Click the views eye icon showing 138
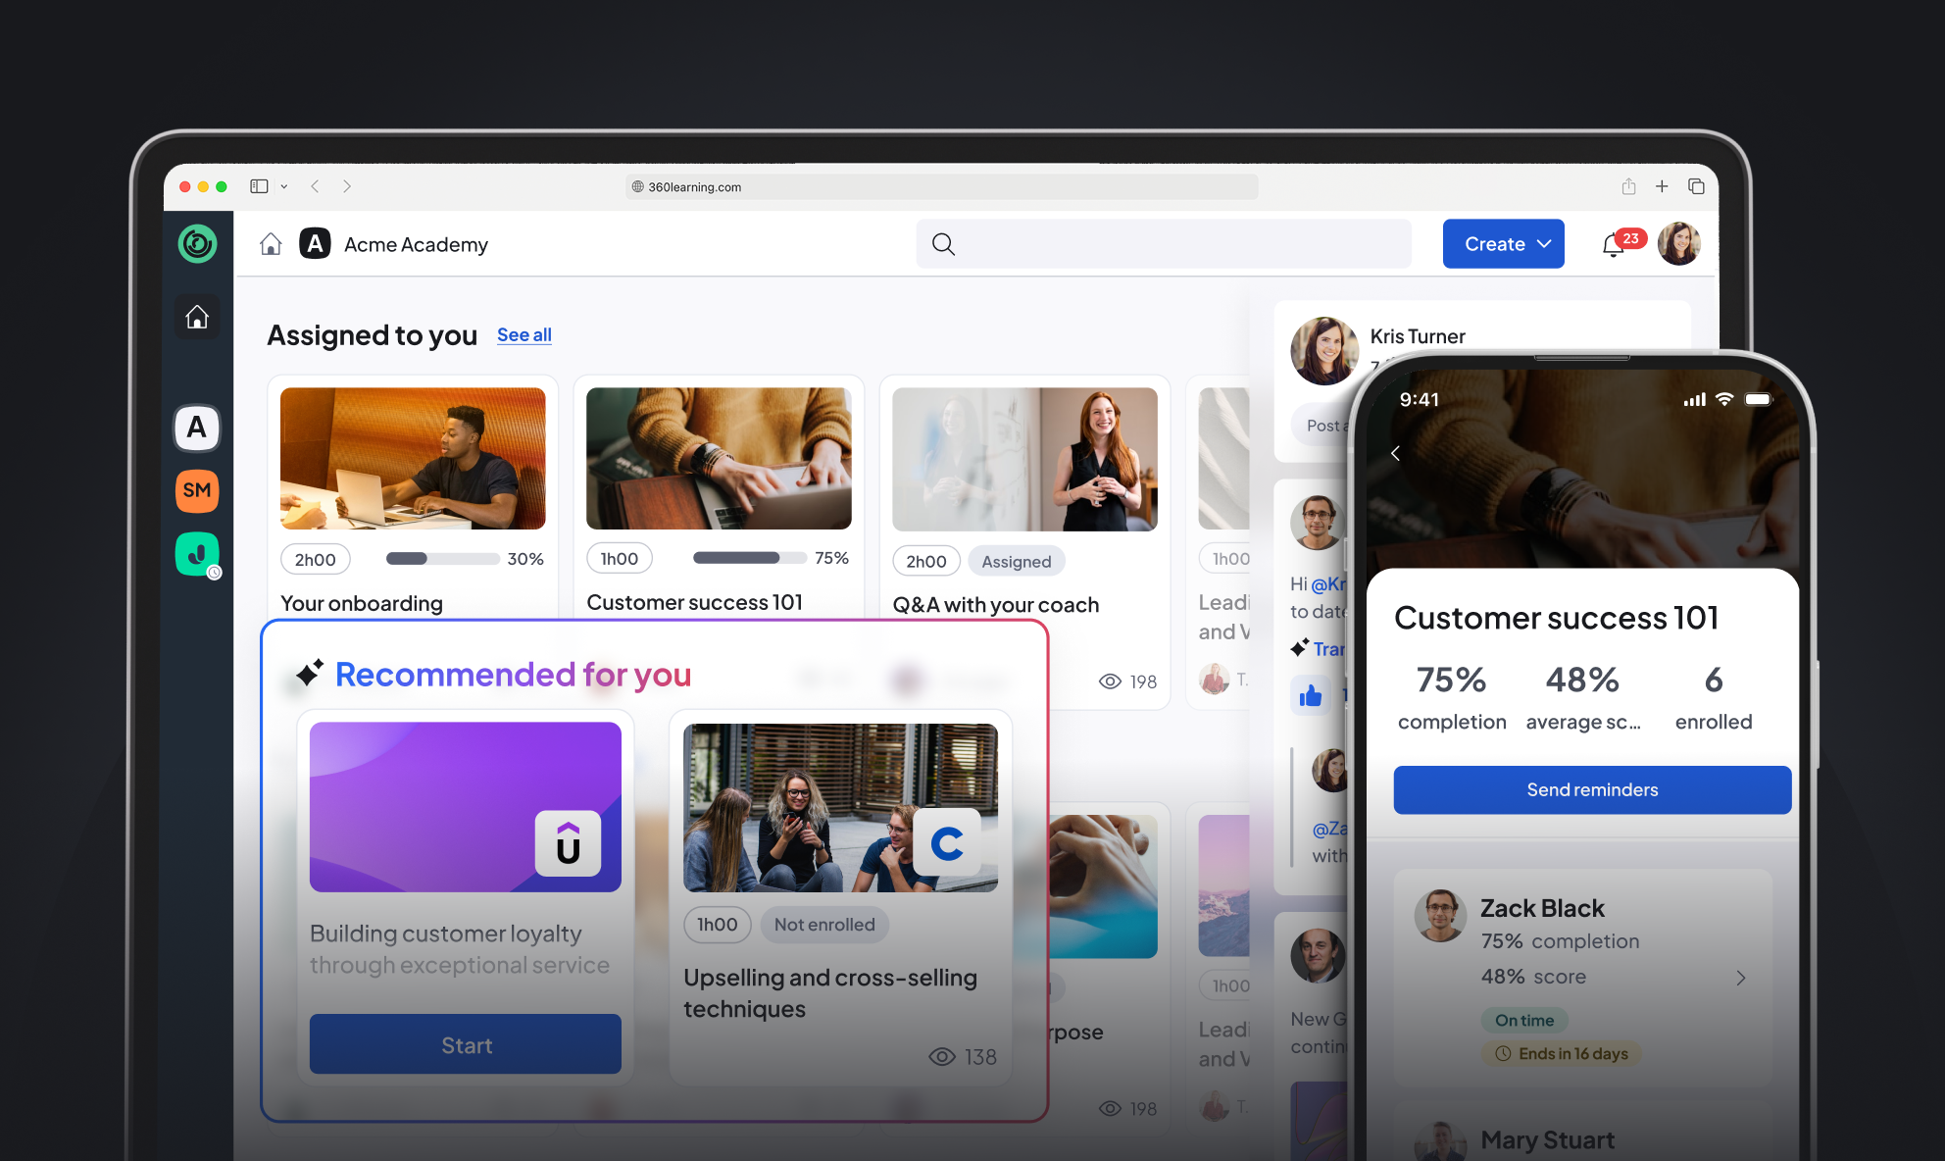1945x1161 pixels. 941,1056
